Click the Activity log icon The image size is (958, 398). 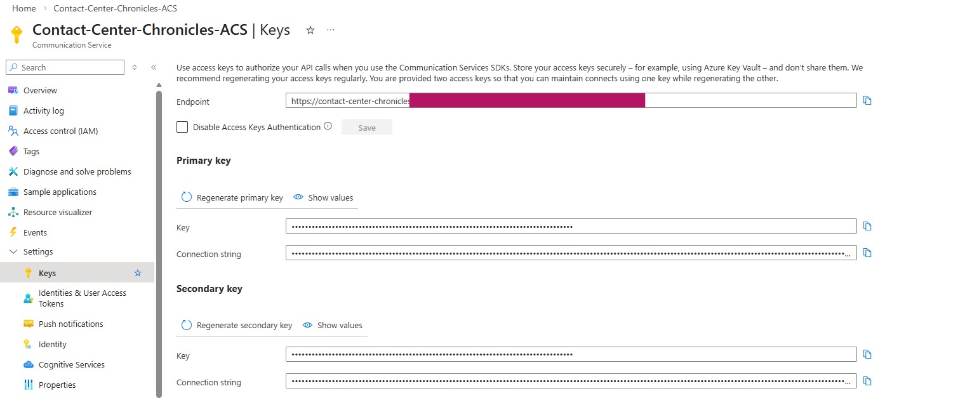[13, 110]
